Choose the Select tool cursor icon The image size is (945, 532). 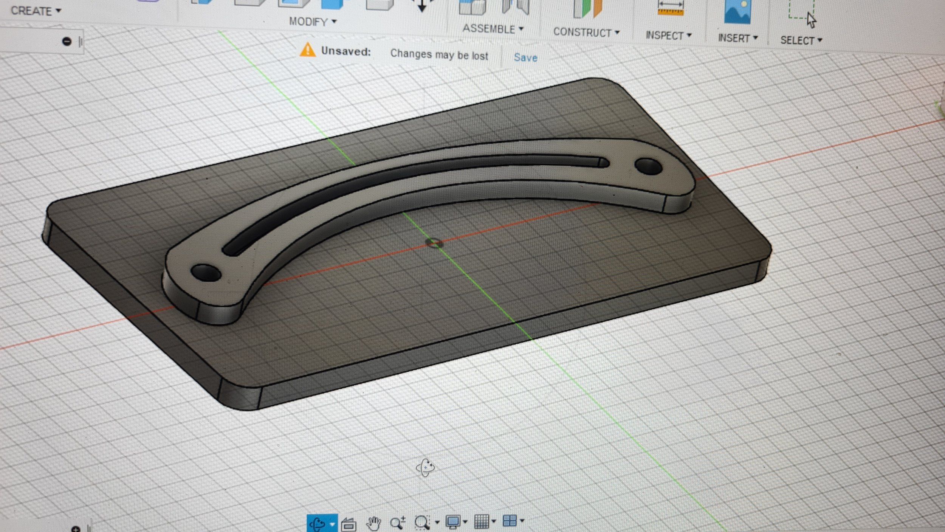802,14
